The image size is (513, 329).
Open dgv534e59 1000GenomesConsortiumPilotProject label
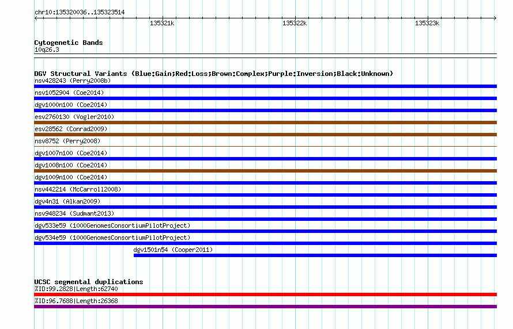(x=112, y=238)
